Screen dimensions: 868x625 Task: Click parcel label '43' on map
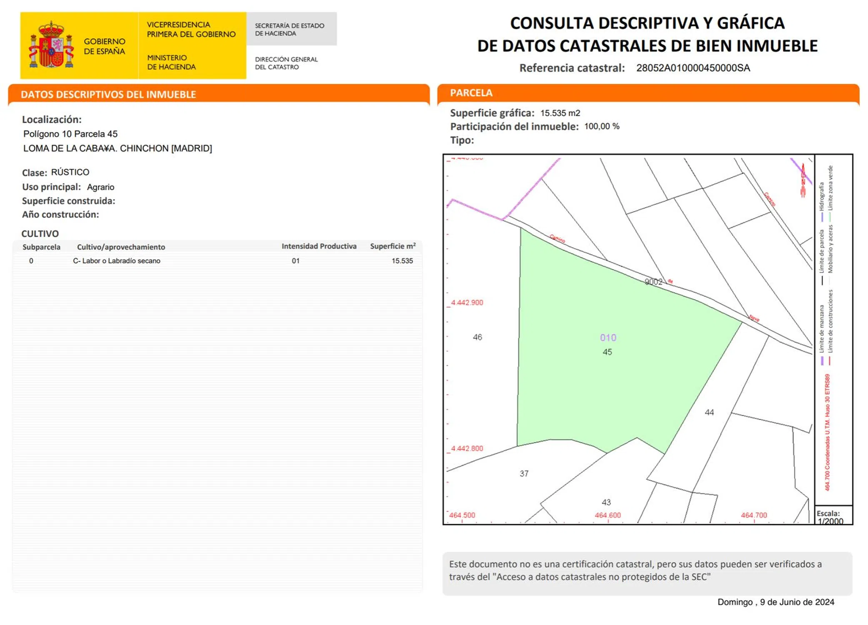[x=606, y=502]
